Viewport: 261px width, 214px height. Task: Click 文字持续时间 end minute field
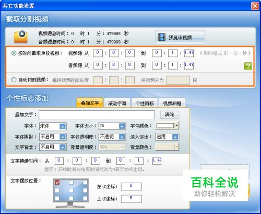pyautogui.click(x=139, y=161)
